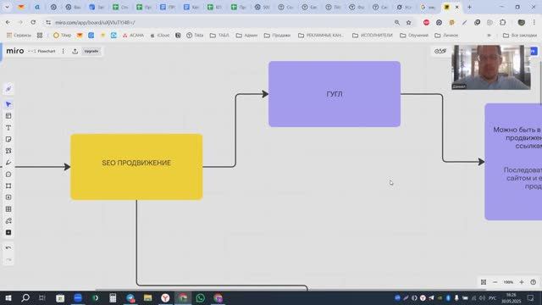Select the Text tool (T icon)
Image resolution: width=542 pixels, height=305 pixels.
(x=8, y=128)
